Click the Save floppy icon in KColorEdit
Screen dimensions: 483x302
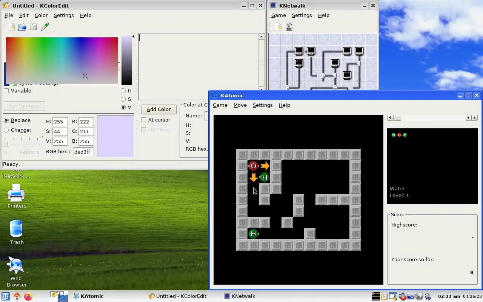(34, 27)
